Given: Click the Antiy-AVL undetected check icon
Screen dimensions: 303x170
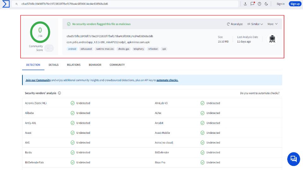Looking at the screenshot, I should 73,123.
